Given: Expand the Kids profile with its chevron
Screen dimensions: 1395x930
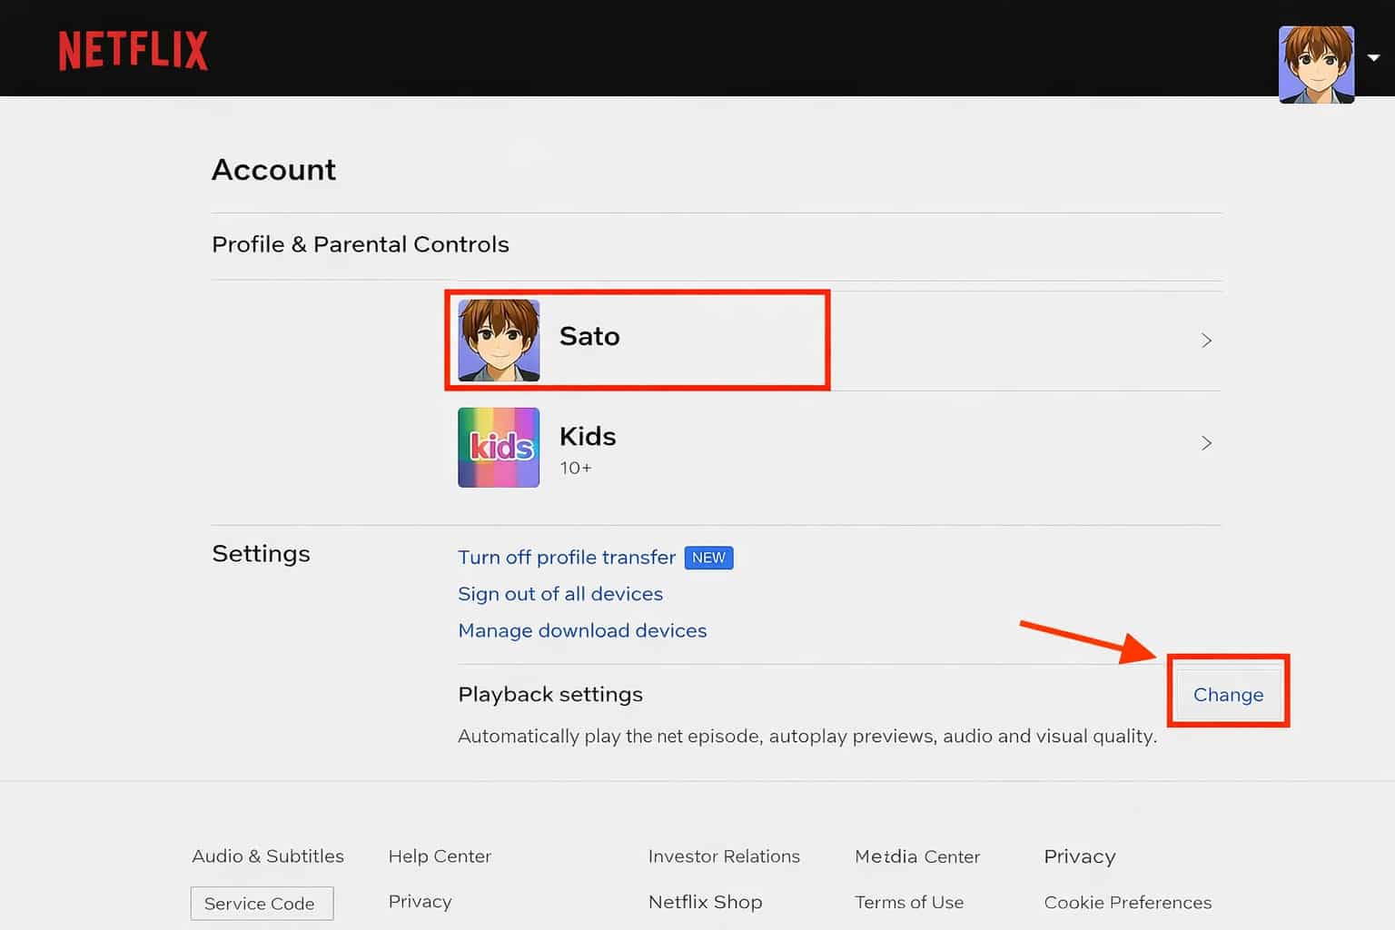Looking at the screenshot, I should tap(1206, 443).
